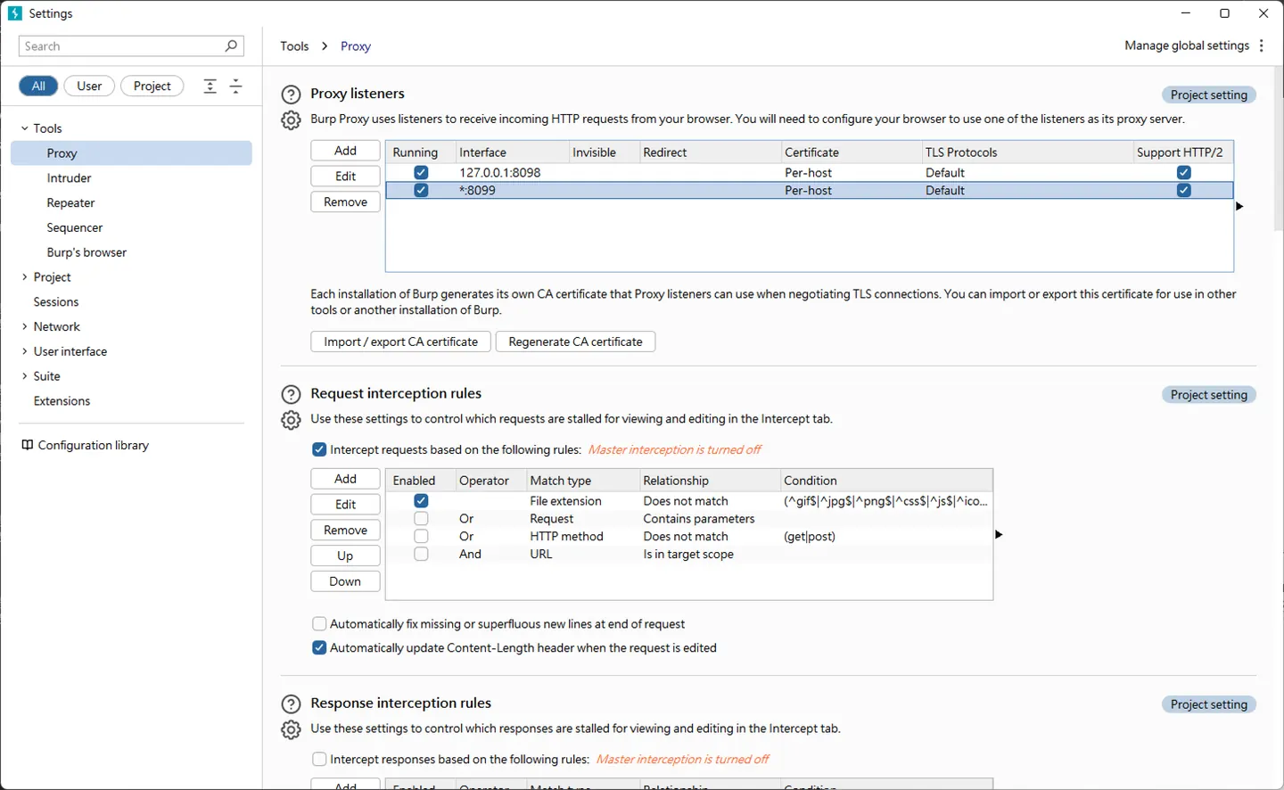1284x790 pixels.
Task: Expand all settings tree nodes icon
Action: (x=210, y=86)
